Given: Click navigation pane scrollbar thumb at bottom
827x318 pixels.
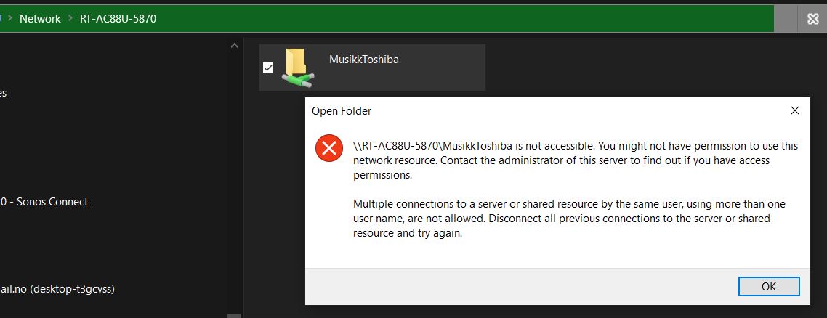Looking at the screenshot, I should (234, 315).
